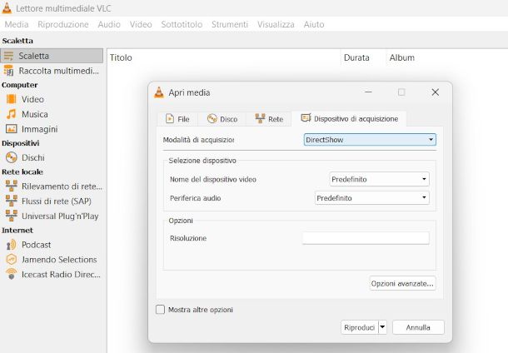
Task: Open the Riproduzione menu
Action: (x=63, y=24)
